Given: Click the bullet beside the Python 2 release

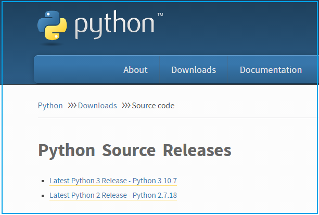Looking at the screenshot, I should [x=43, y=196].
